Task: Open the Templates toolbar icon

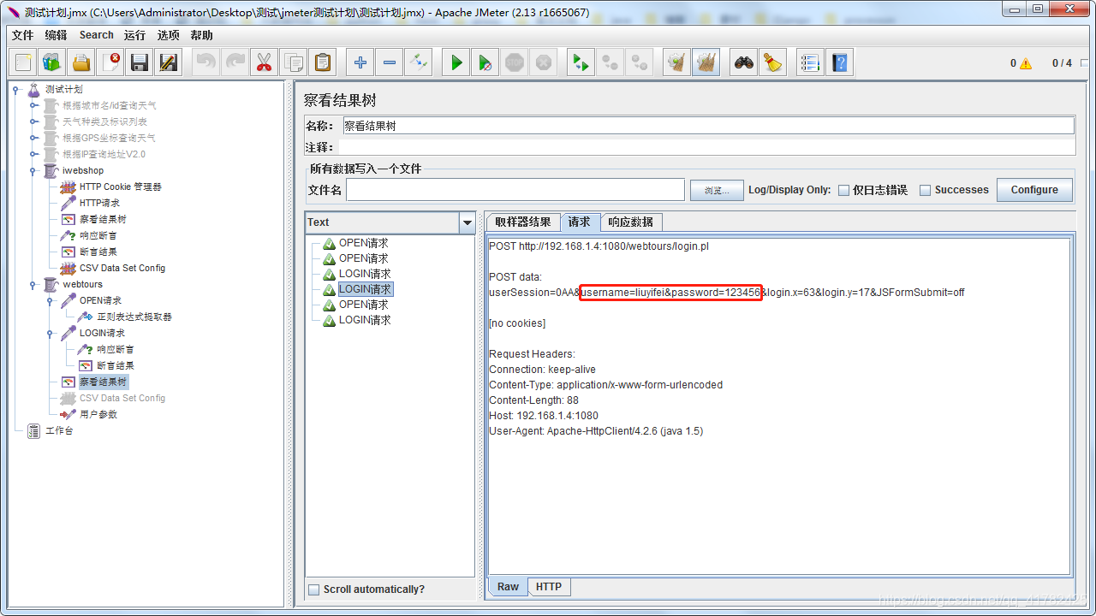Action: 51,62
